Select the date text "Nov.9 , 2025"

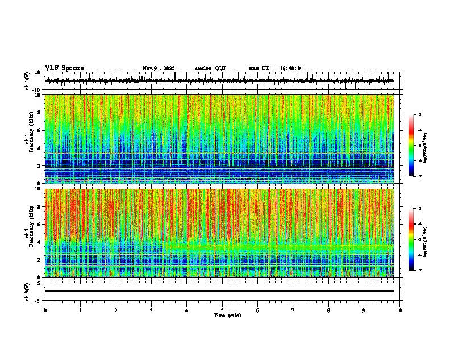coord(159,68)
